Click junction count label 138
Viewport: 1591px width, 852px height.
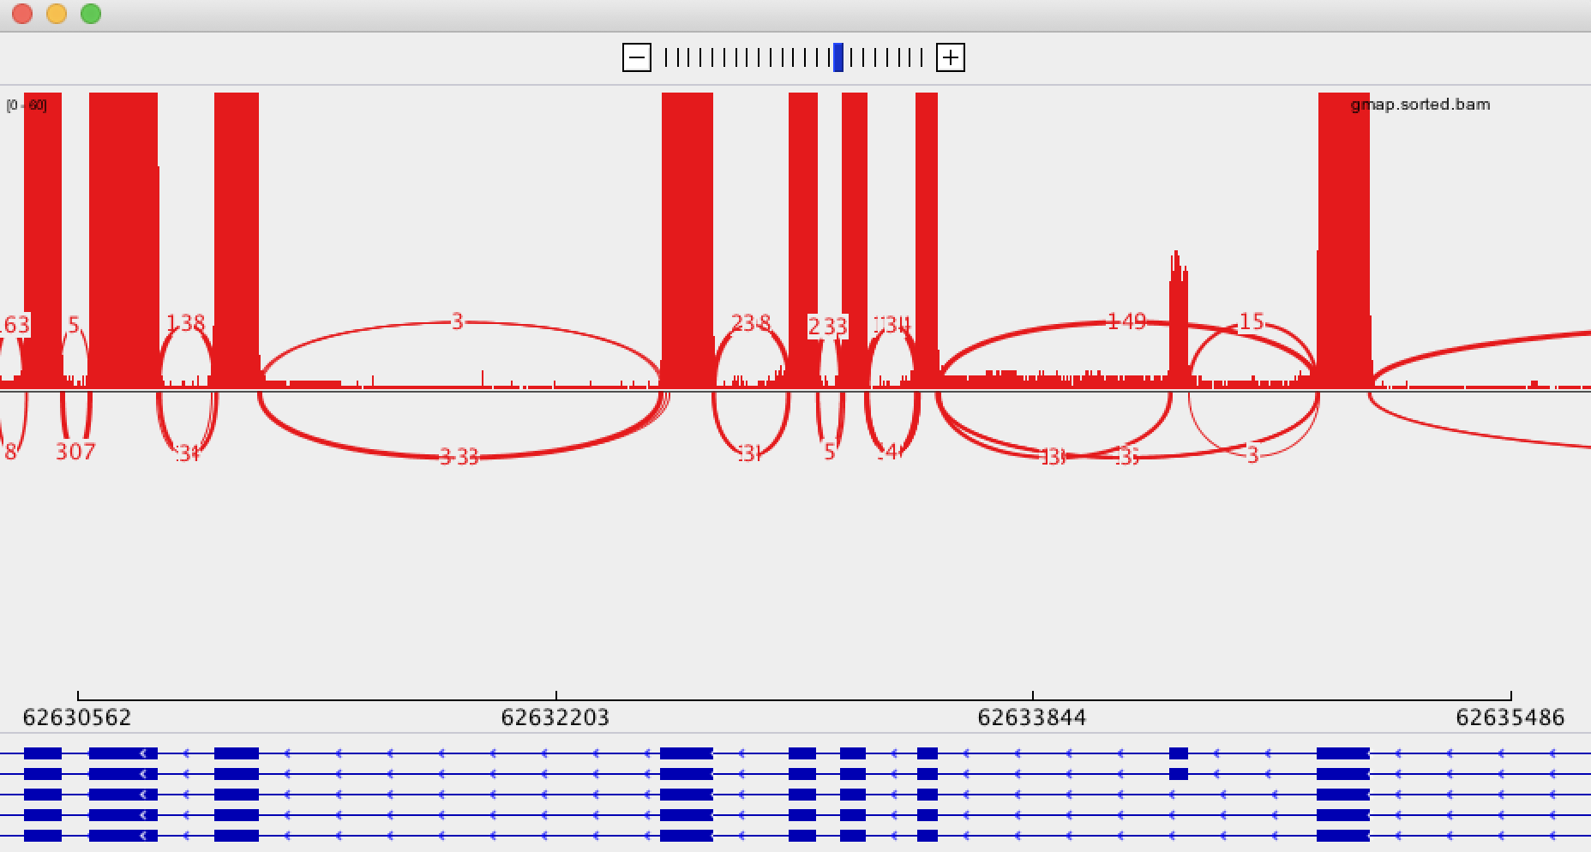[186, 324]
